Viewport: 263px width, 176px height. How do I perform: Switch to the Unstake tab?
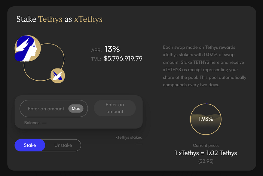pyautogui.click(x=63, y=145)
